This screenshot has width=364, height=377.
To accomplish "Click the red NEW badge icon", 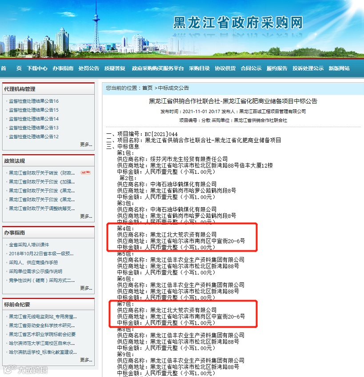I will point(86,172).
